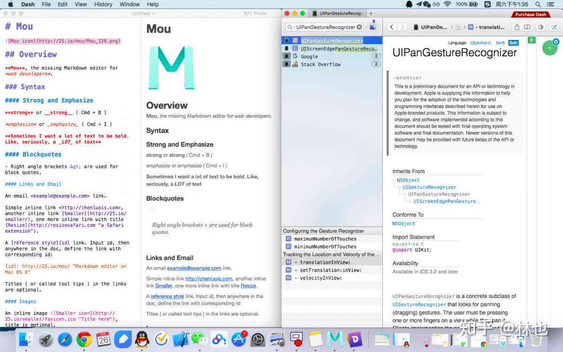Click the Purchase Dash button
This screenshot has height=352, width=563.
pyautogui.click(x=531, y=15)
